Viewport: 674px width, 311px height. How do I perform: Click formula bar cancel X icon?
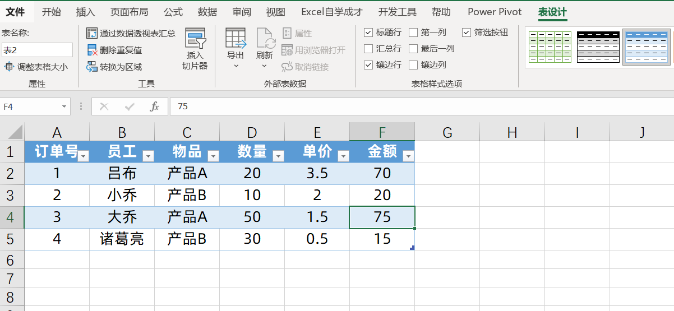click(104, 106)
